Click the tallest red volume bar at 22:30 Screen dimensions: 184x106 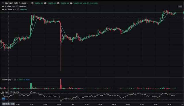[x=61, y=84]
